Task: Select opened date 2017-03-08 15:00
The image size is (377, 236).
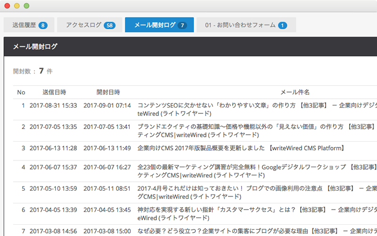Action: 107,231
